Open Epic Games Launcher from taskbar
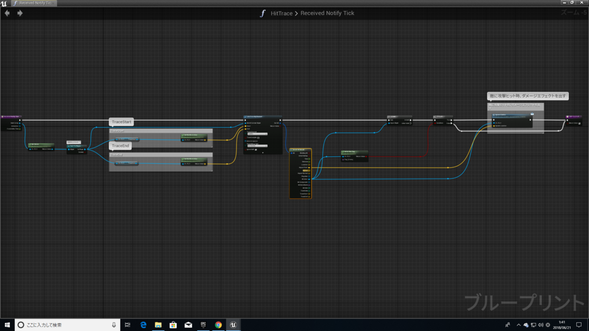 203,325
